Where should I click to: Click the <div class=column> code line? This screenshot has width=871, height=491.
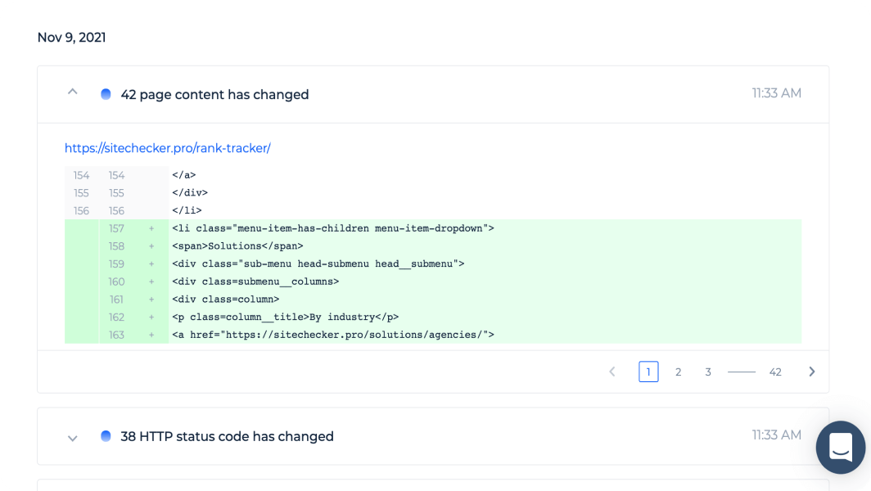point(226,300)
